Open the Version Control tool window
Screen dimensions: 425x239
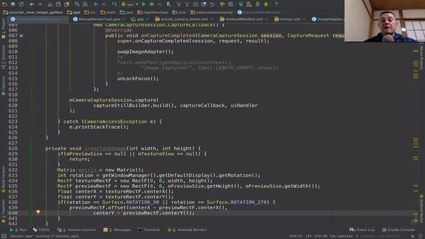(x=77, y=230)
